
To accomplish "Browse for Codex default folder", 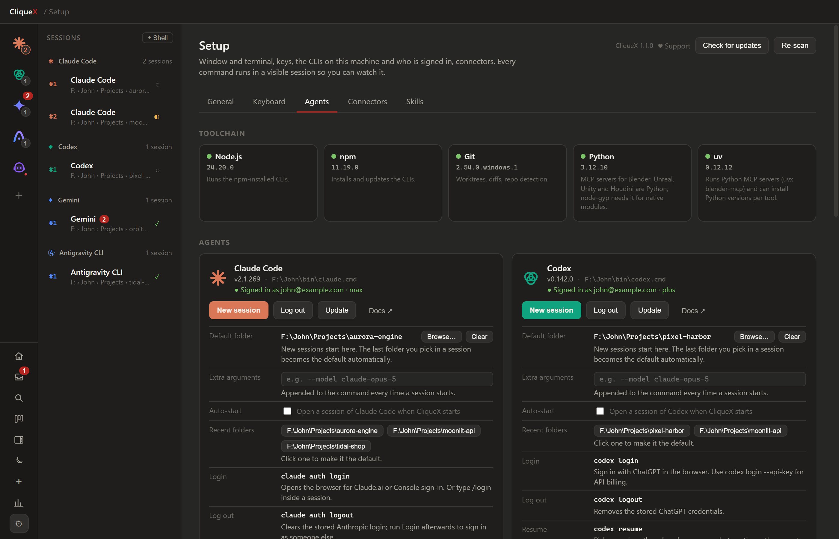I will click(754, 337).
